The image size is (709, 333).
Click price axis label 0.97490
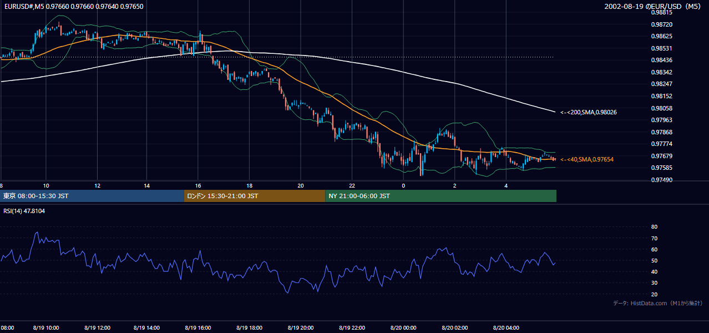(x=661, y=180)
